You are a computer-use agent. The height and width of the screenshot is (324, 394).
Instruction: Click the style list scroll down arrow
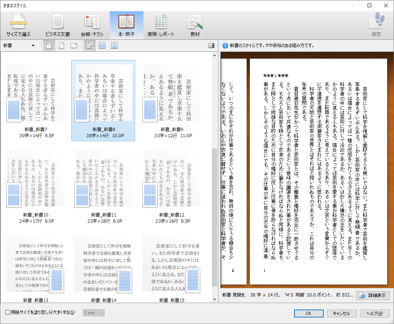pyautogui.click(x=214, y=299)
